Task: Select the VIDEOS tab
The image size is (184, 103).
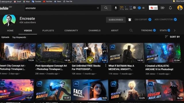Action: click(28, 31)
